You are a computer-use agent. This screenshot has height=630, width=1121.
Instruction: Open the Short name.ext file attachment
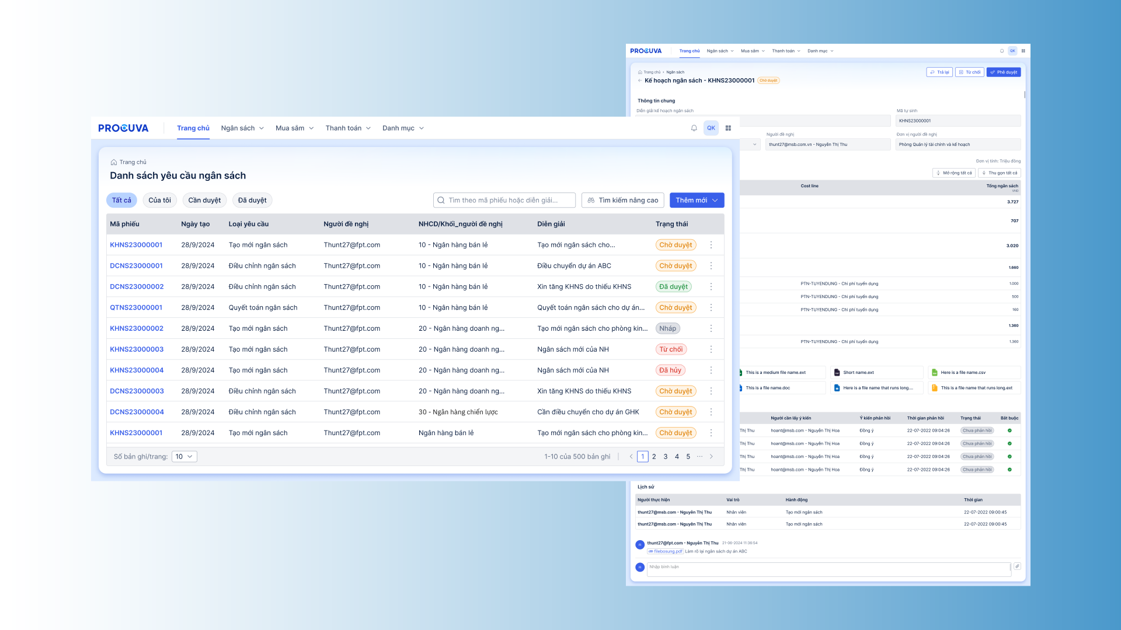tap(877, 373)
